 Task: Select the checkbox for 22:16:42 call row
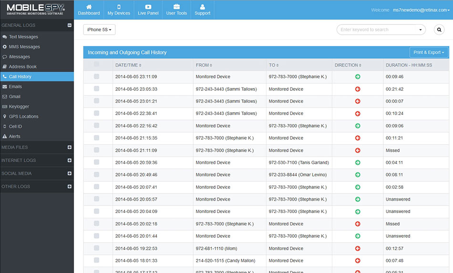[97, 126]
